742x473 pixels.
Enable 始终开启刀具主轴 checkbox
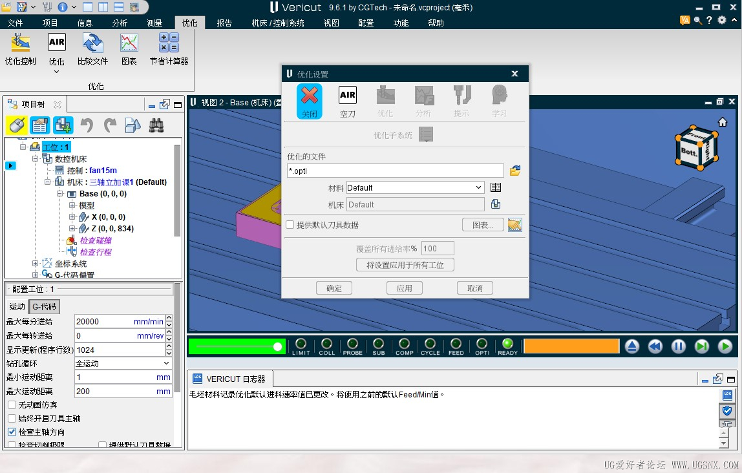[12, 419]
